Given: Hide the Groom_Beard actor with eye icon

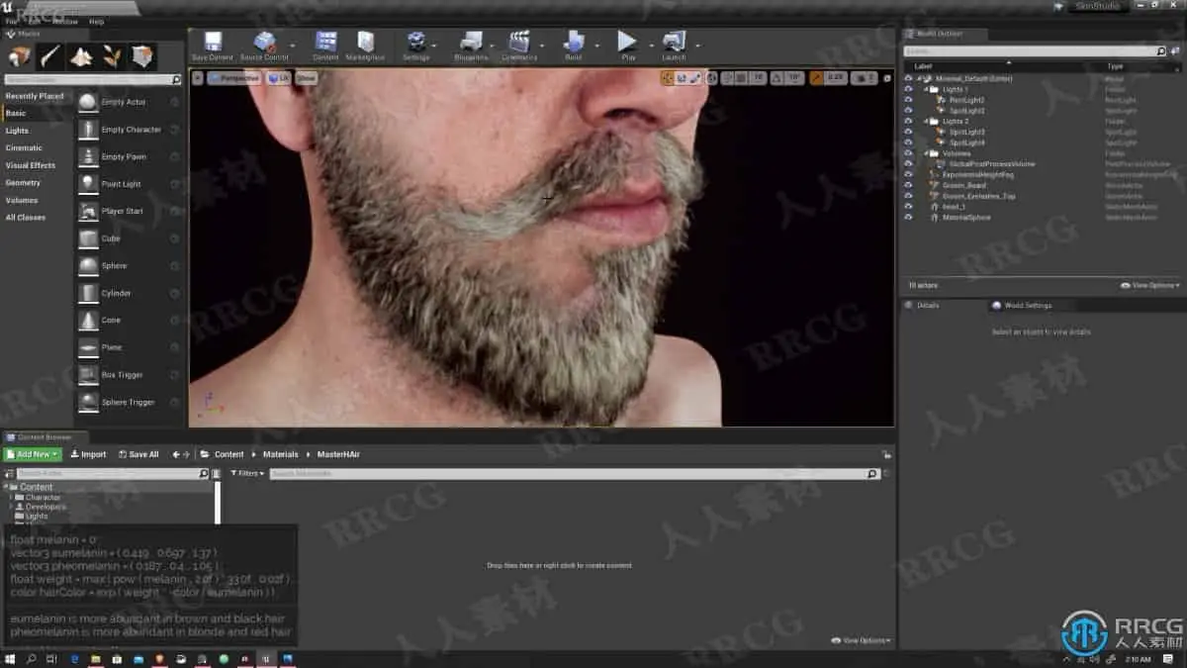Looking at the screenshot, I should point(908,185).
